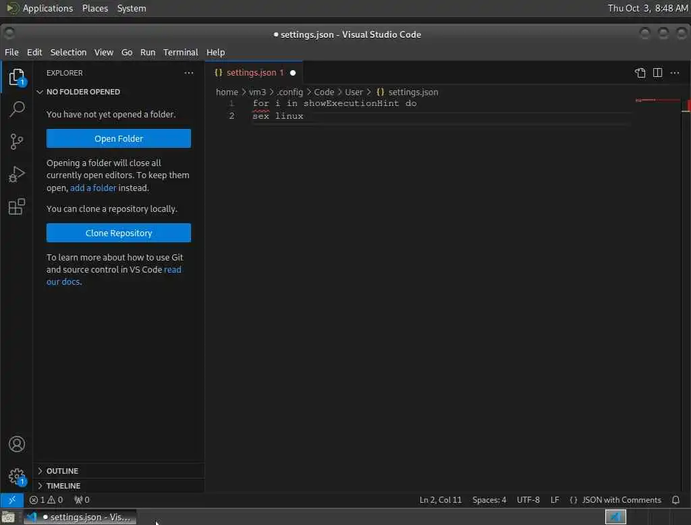Image resolution: width=691 pixels, height=525 pixels.
Task: Open the Go menu
Action: point(127,52)
